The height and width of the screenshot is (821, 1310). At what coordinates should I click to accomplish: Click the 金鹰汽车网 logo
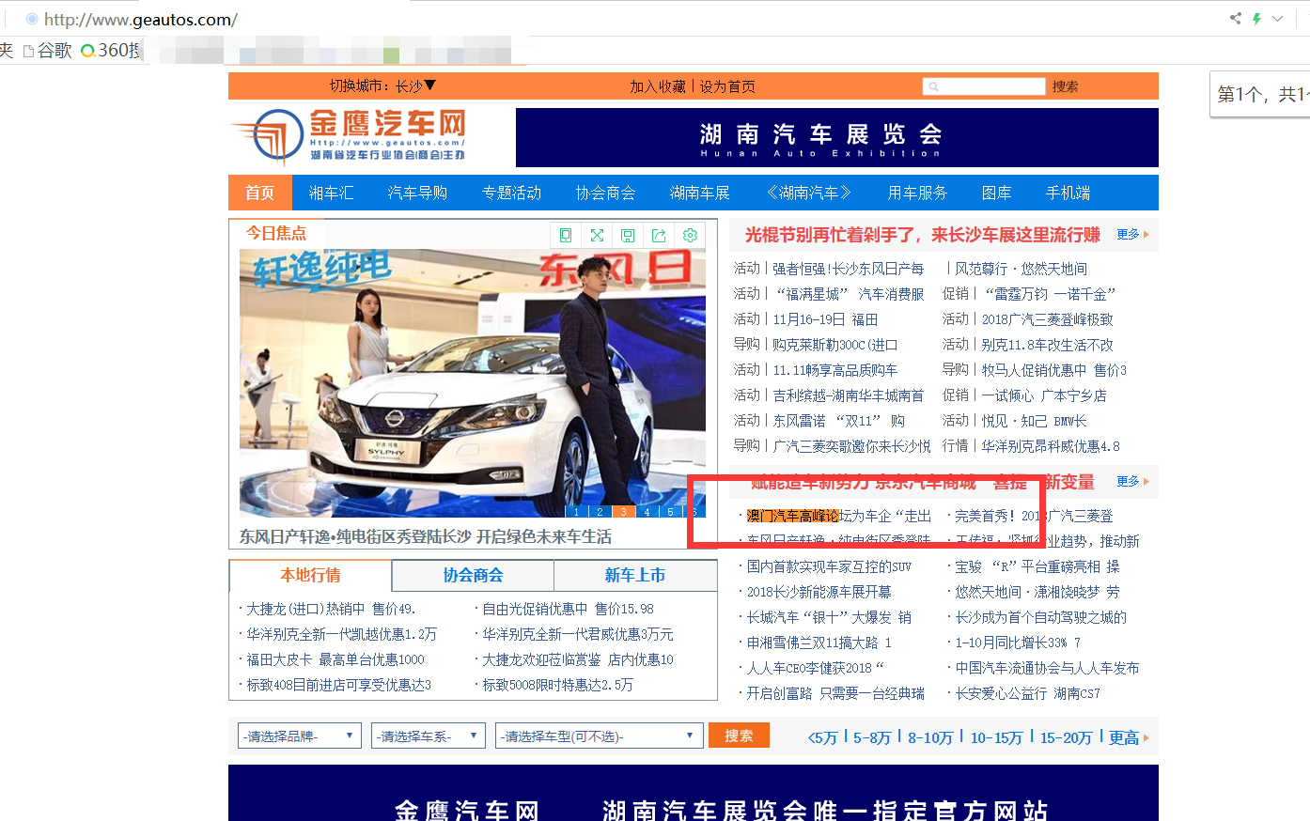(x=349, y=136)
